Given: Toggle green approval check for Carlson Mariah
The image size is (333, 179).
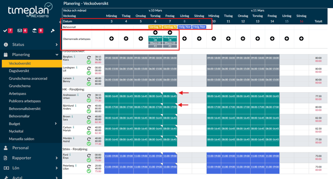Looking at the screenshot, I should (x=89, y=133).
